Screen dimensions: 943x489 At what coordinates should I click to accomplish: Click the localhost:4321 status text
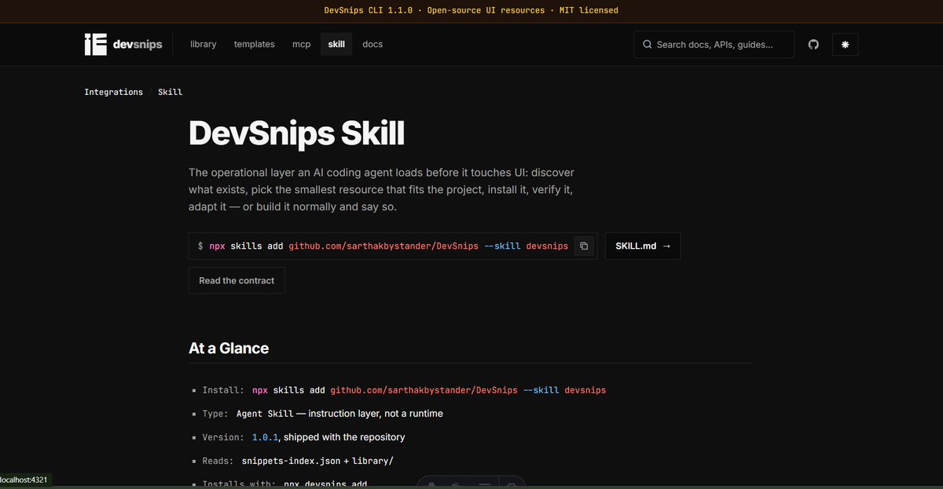pyautogui.click(x=24, y=480)
